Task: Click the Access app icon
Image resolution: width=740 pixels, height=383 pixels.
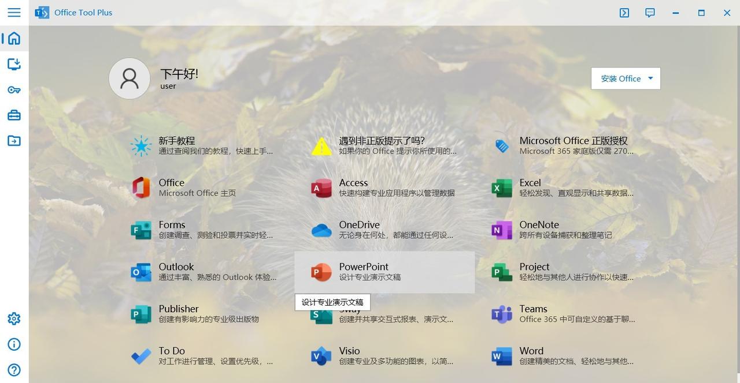Action: tap(321, 188)
